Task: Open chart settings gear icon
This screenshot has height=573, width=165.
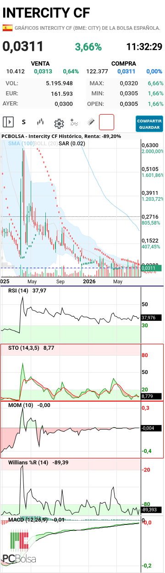Action: pyautogui.click(x=59, y=123)
